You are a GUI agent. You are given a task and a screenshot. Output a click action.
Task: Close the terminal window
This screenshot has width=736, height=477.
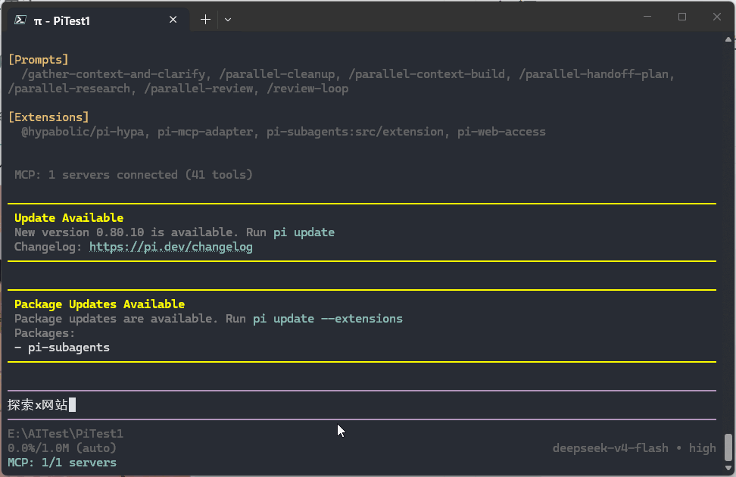point(717,17)
